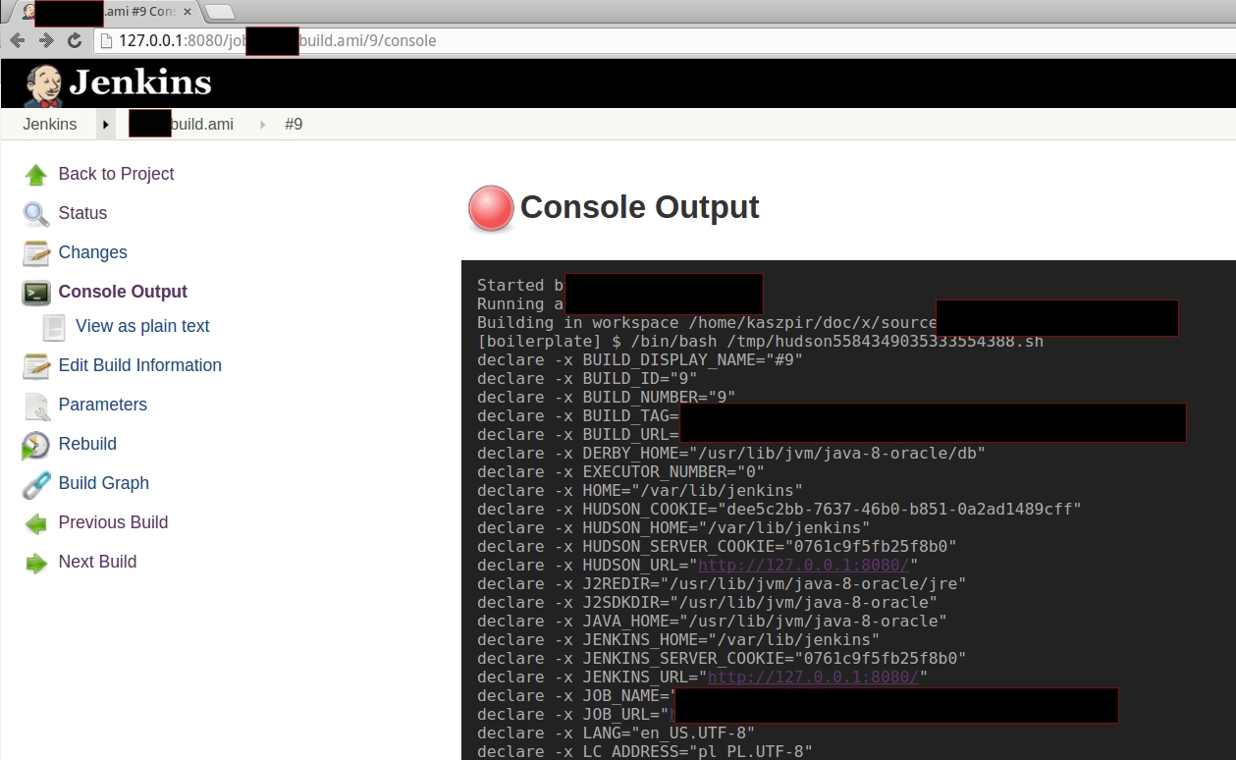Viewport: 1236px width, 760px height.
Task: Select the Console Output terminal icon
Action: pos(35,292)
